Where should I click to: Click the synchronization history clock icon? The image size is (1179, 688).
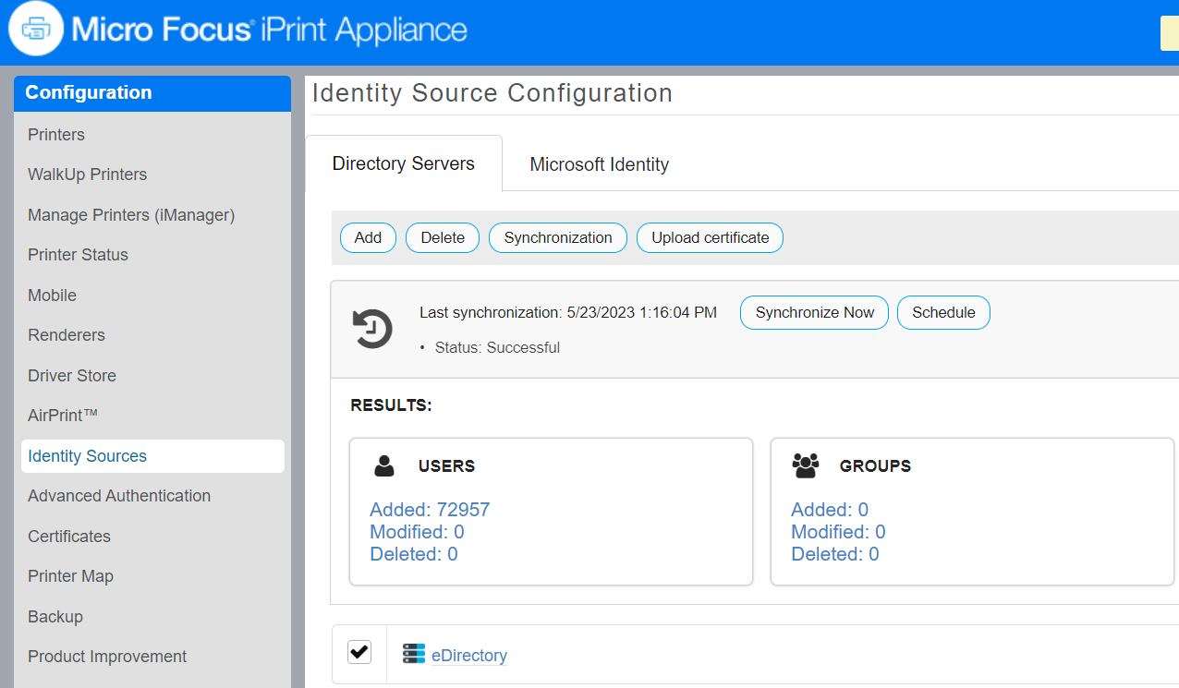[x=372, y=329]
